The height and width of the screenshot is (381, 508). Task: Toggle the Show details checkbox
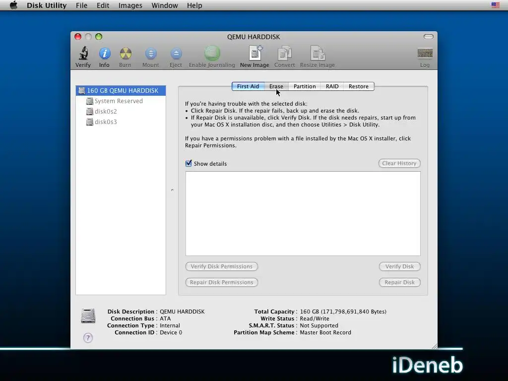[189, 163]
